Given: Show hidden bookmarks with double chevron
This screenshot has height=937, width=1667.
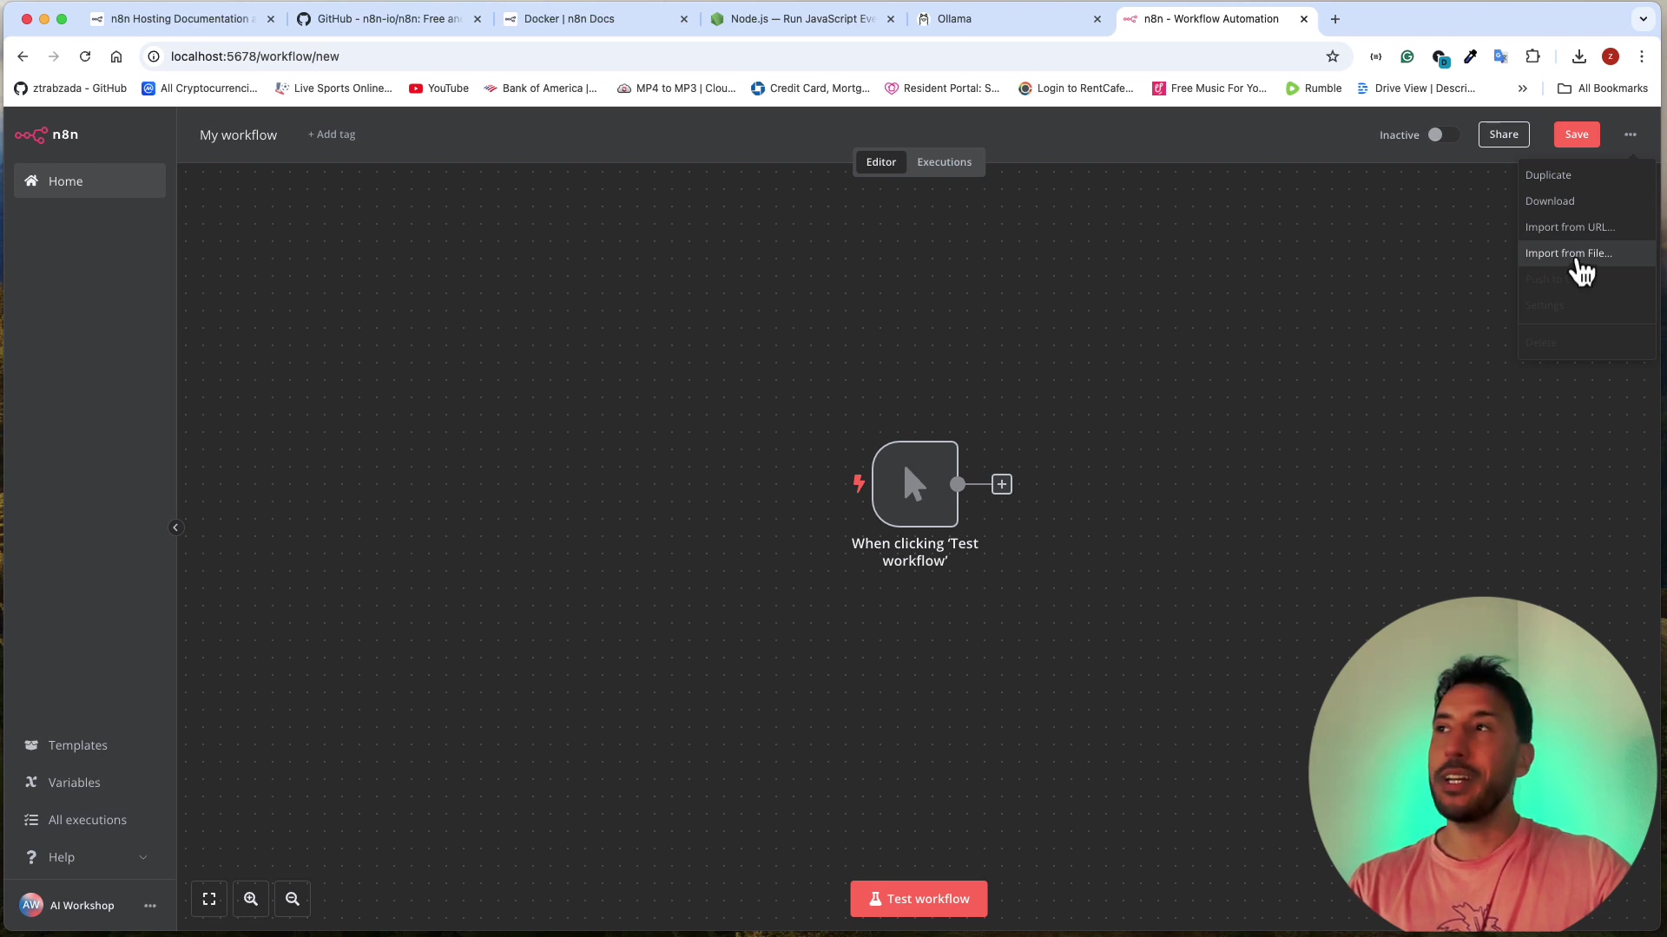Looking at the screenshot, I should click(1522, 88).
